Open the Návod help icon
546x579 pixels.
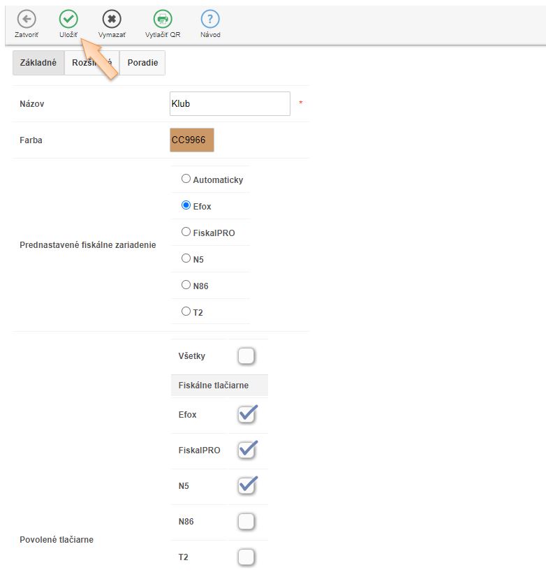(210, 20)
